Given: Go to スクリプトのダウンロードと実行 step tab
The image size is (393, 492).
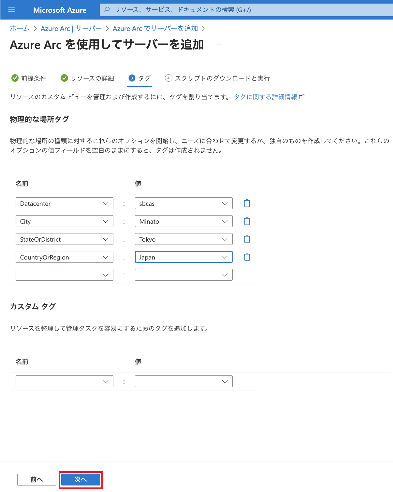Looking at the screenshot, I should pos(218,78).
